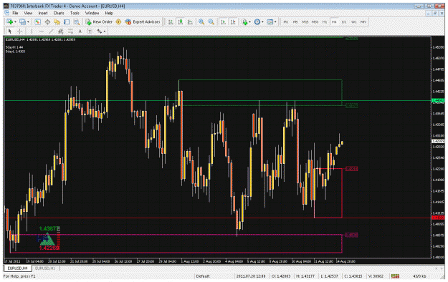Click the New Order button
Image resolution: width=448 pixels, height=282 pixels.
point(99,22)
